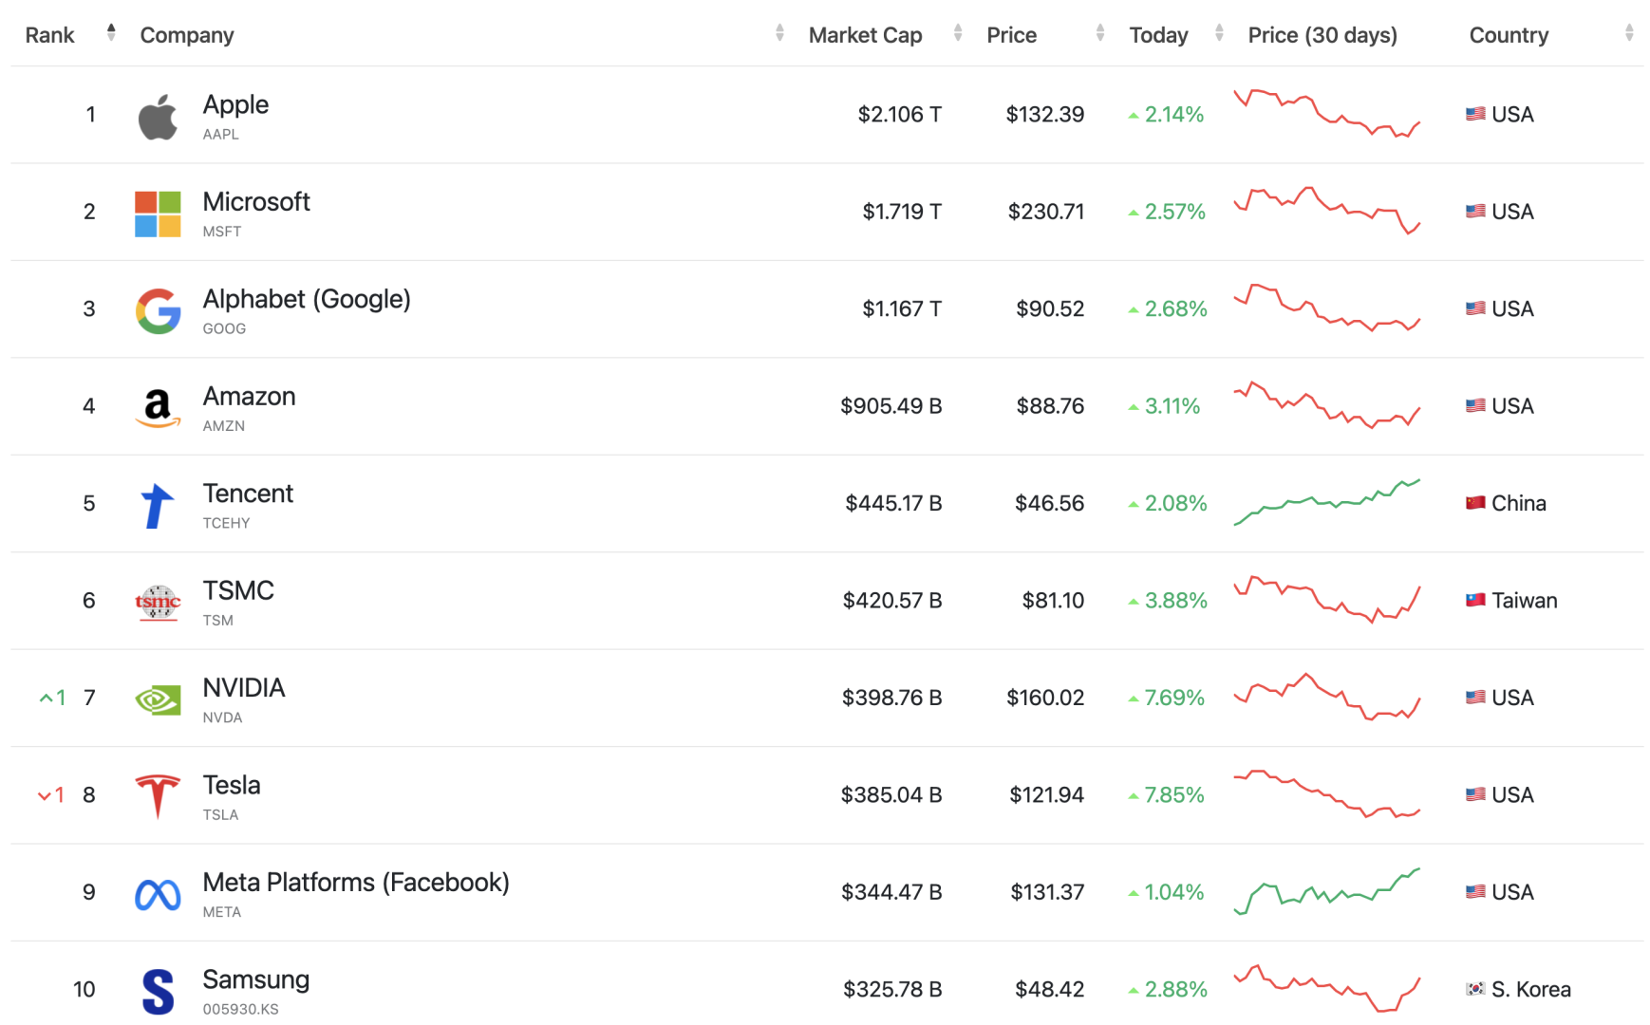Click the China flag in Tencent row
This screenshot has width=1650, height=1025.
click(x=1475, y=503)
